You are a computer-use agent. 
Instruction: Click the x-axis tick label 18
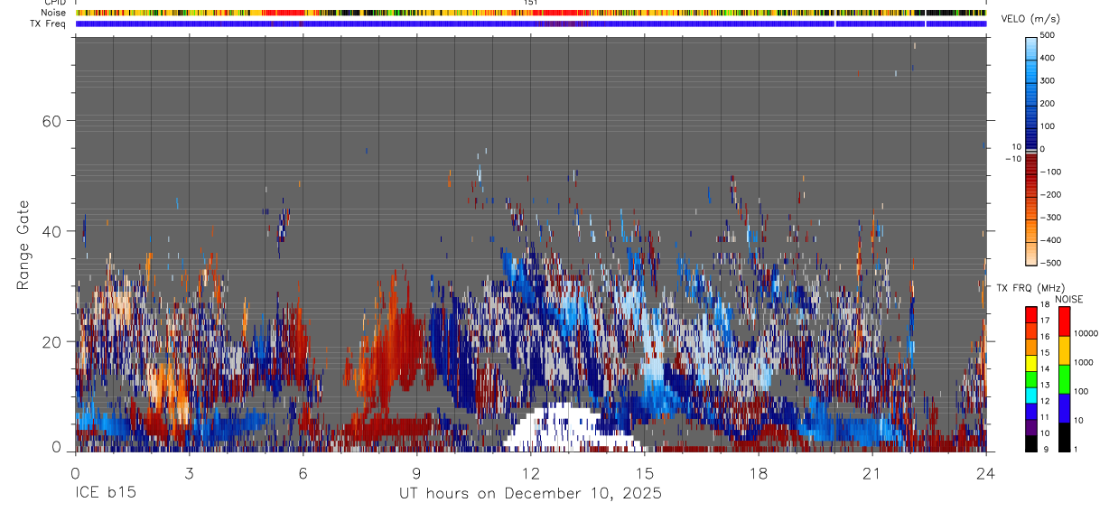(x=758, y=472)
